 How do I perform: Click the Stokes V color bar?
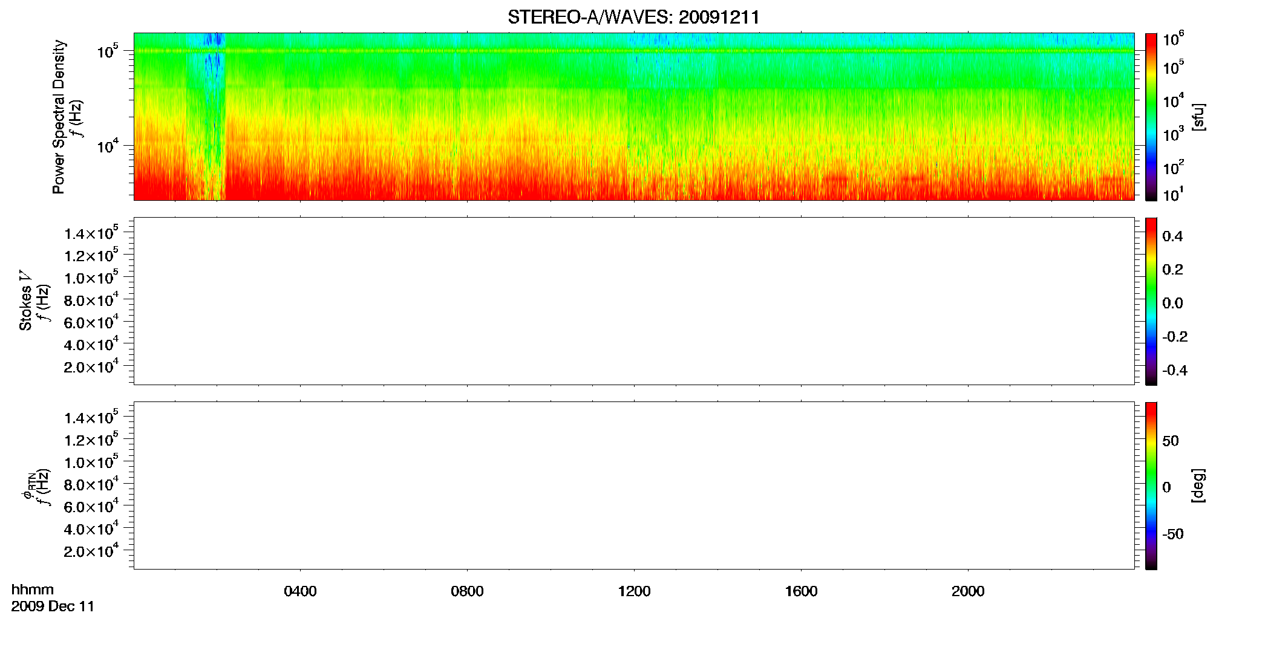coord(1151,301)
